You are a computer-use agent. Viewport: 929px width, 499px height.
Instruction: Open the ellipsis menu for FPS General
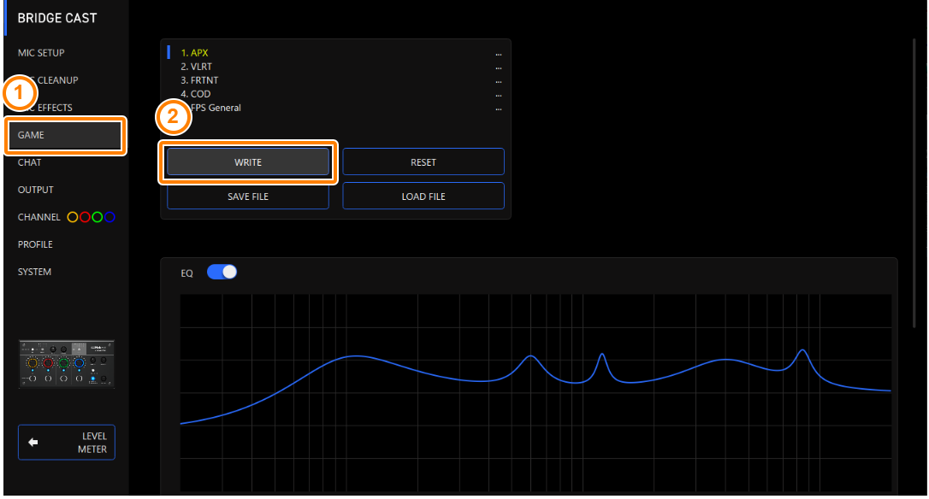pos(498,108)
